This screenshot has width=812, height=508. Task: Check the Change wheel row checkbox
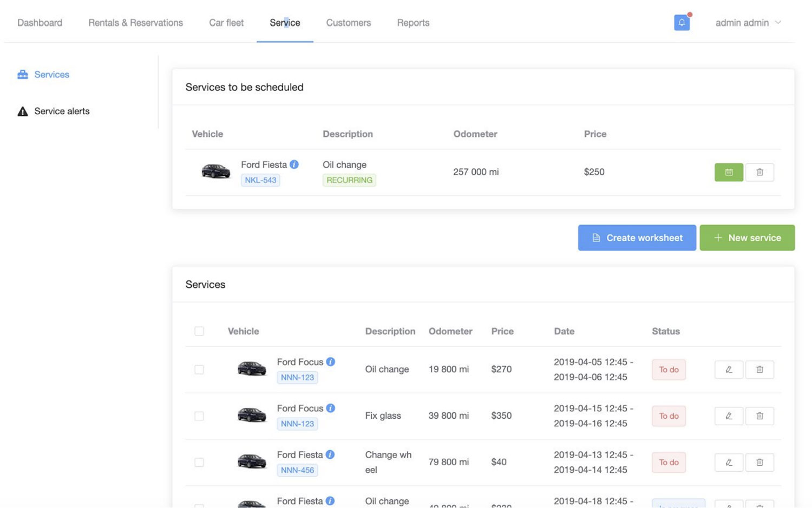point(199,463)
